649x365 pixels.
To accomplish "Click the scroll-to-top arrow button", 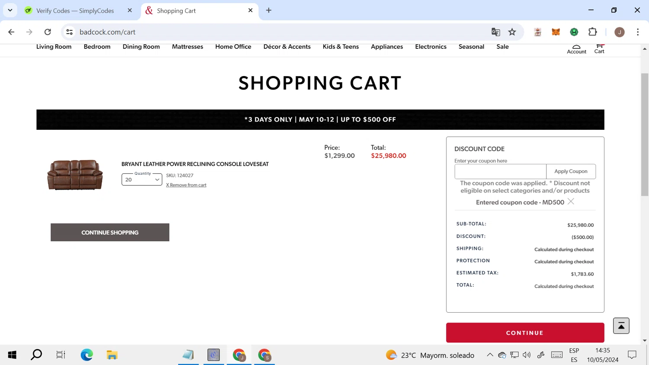I will tap(621, 326).
